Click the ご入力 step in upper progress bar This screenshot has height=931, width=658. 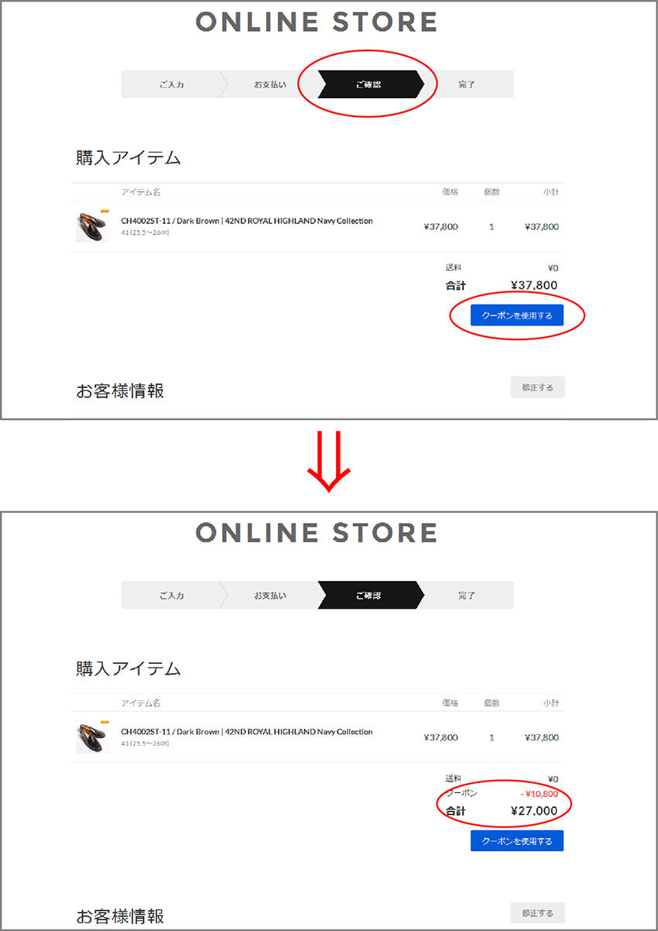coord(172,84)
